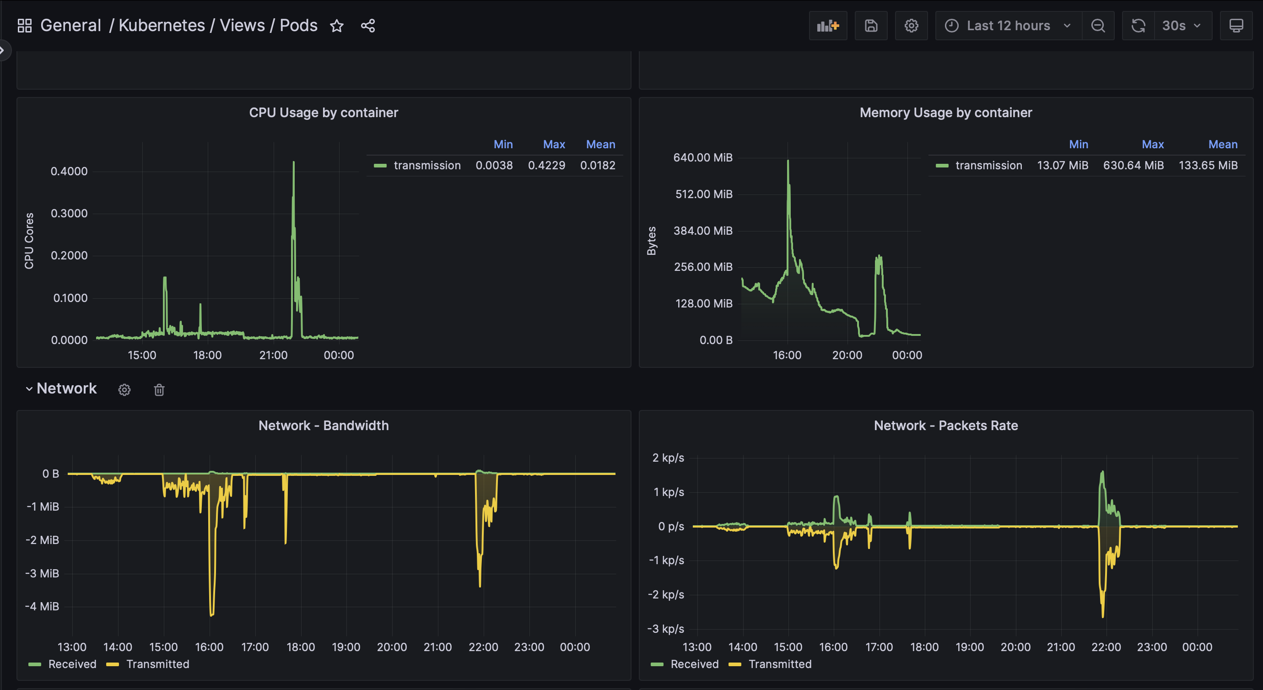Viewport: 1263px width, 690px height.
Task: Sort Memory legend by Max column
Action: (x=1153, y=144)
